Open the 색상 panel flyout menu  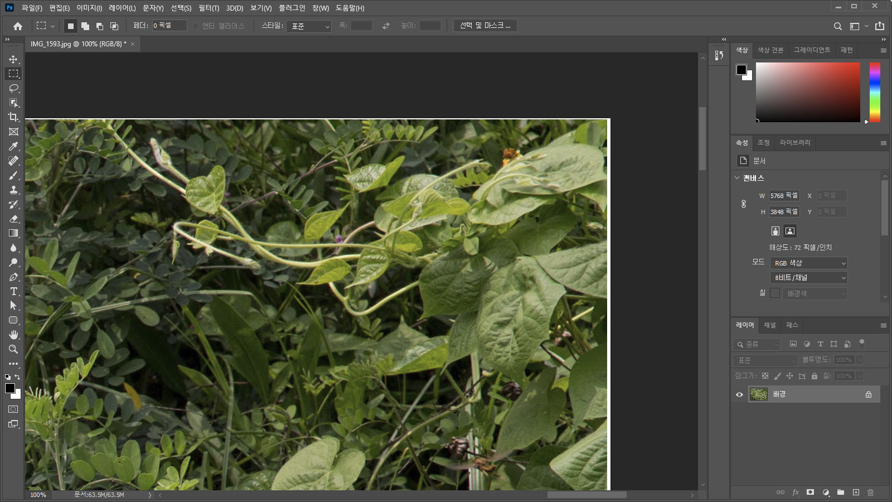pos(884,50)
